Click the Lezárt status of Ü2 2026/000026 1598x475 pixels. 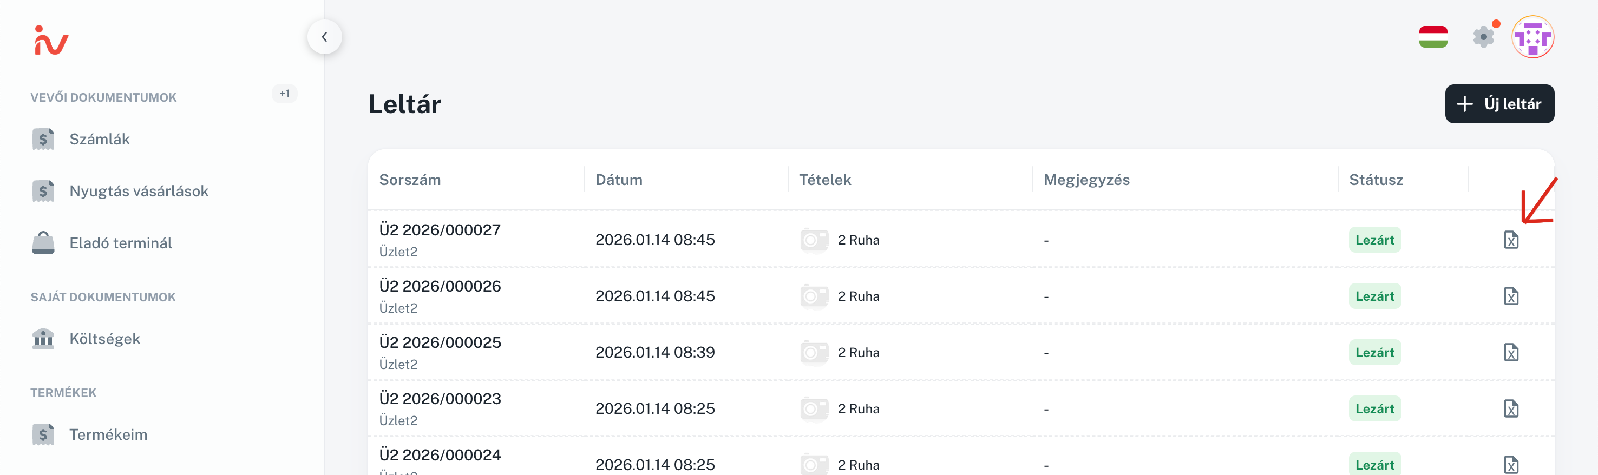pyautogui.click(x=1374, y=296)
